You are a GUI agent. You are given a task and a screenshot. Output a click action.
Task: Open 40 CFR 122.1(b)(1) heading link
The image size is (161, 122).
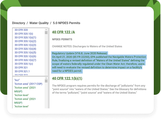67,78
